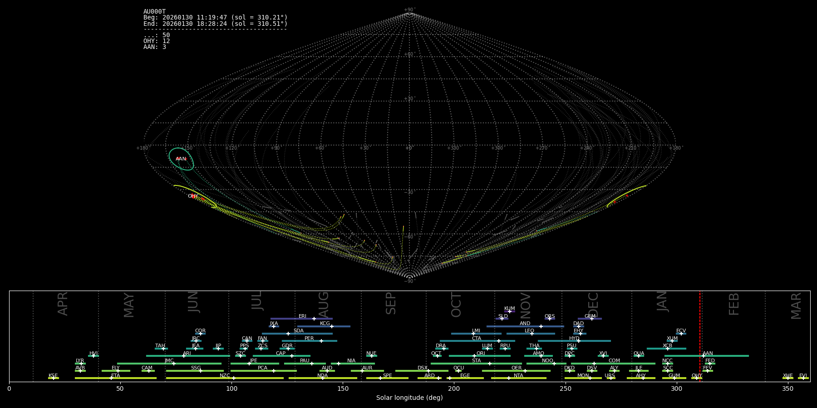Select the ERI shower activity bar
Image resolution: width=817 pixels, height=408 pixels.
301,319
